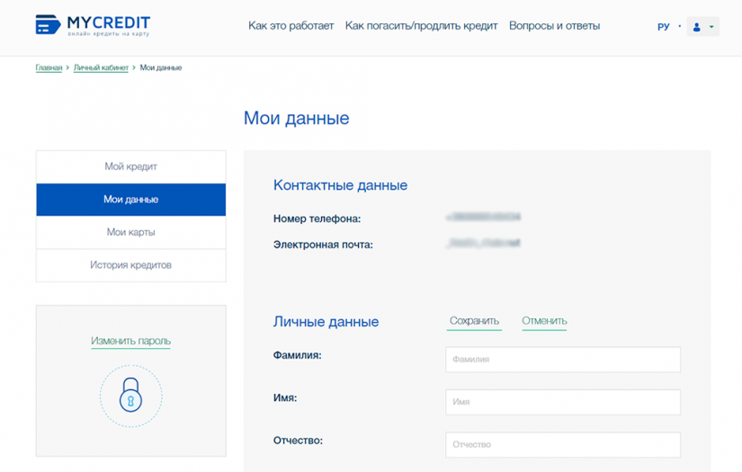Image resolution: width=742 pixels, height=472 pixels.
Task: Click the 'Номер телефона:' label
Action: pyautogui.click(x=317, y=219)
